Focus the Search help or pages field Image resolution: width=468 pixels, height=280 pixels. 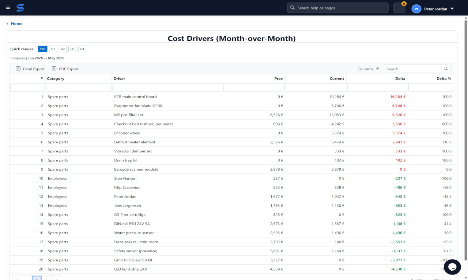coord(337,8)
